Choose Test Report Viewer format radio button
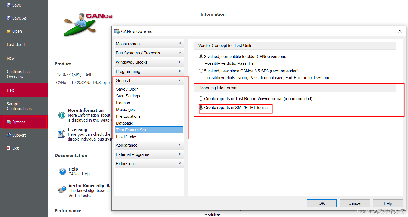Screen dimensions: 408x217 [201, 99]
